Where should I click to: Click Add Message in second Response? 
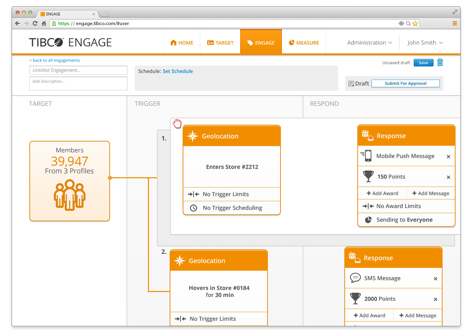point(418,316)
